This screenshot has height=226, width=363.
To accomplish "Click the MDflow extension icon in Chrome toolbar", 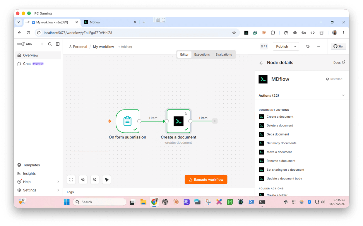I will click(x=246, y=33).
